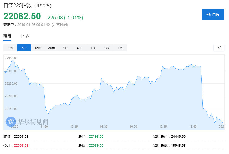Add JP225 to watchlist with +加自选
Viewport: 229px width, 154px height.
click(213, 15)
